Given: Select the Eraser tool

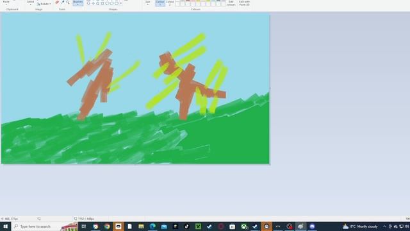Looking at the screenshot, I should [x=57, y=3].
